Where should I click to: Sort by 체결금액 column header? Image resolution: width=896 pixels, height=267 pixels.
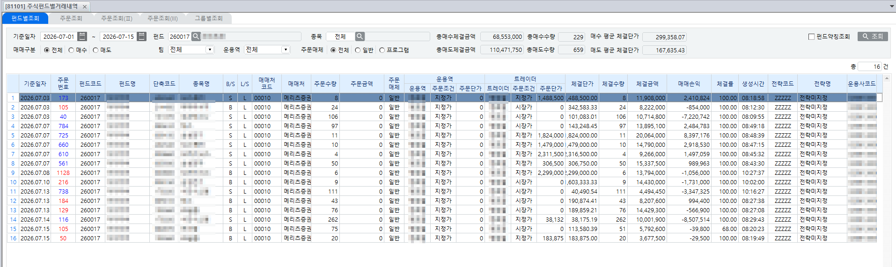[647, 84]
